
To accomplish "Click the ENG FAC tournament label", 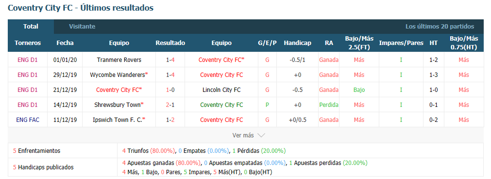I will click(28, 120).
